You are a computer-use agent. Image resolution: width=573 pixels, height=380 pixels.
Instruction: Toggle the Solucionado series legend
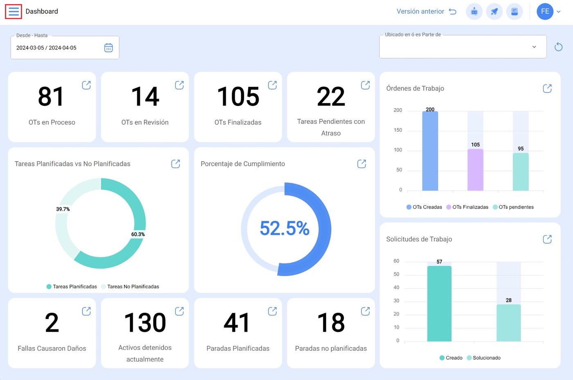click(x=484, y=358)
